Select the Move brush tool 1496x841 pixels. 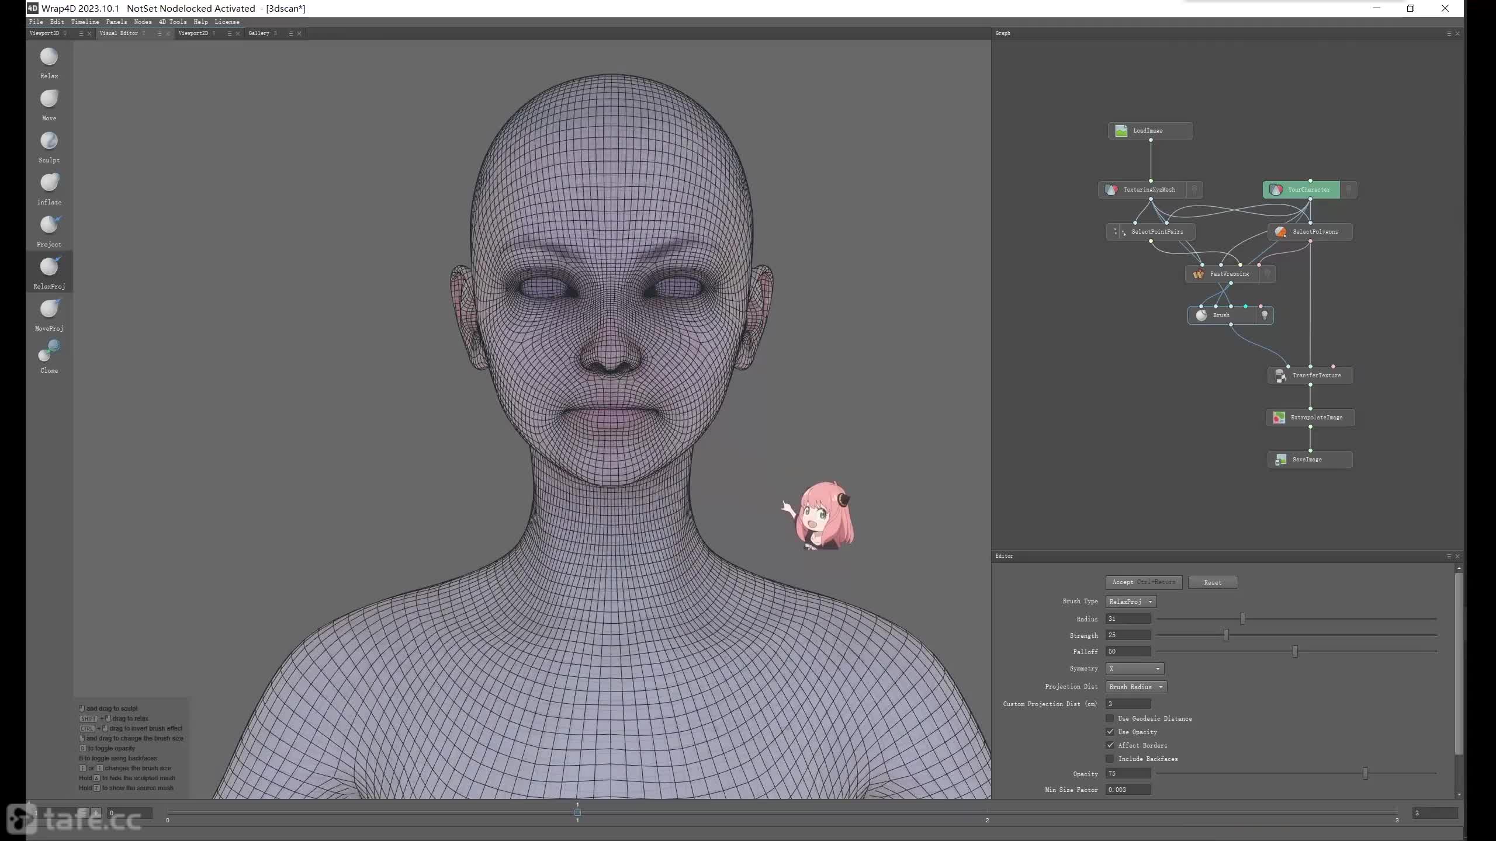[x=49, y=105]
